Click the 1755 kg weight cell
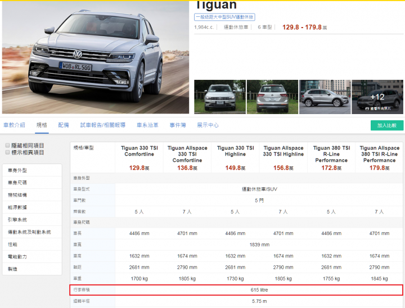Screen dimensions: 405x308 [x=331, y=279]
